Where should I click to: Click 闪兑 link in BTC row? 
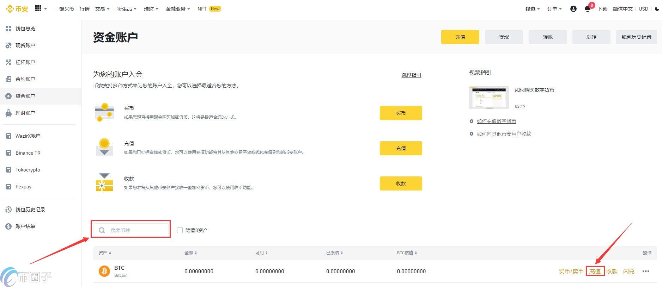629,271
